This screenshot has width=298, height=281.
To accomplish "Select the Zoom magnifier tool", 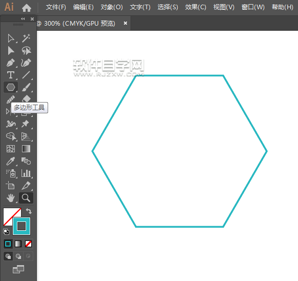I will coord(26,198).
